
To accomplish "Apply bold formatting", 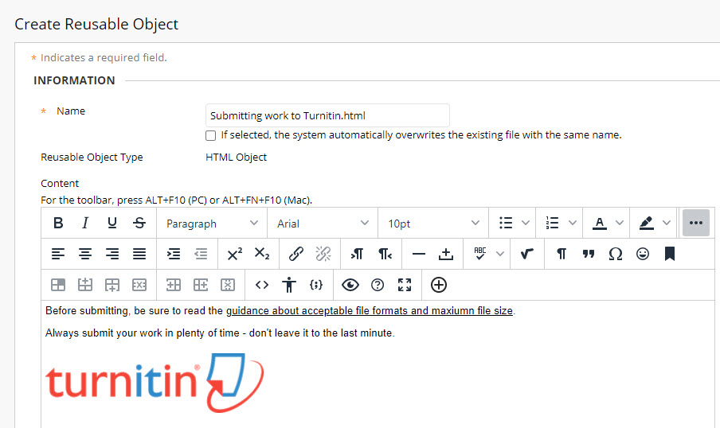I will (58, 223).
